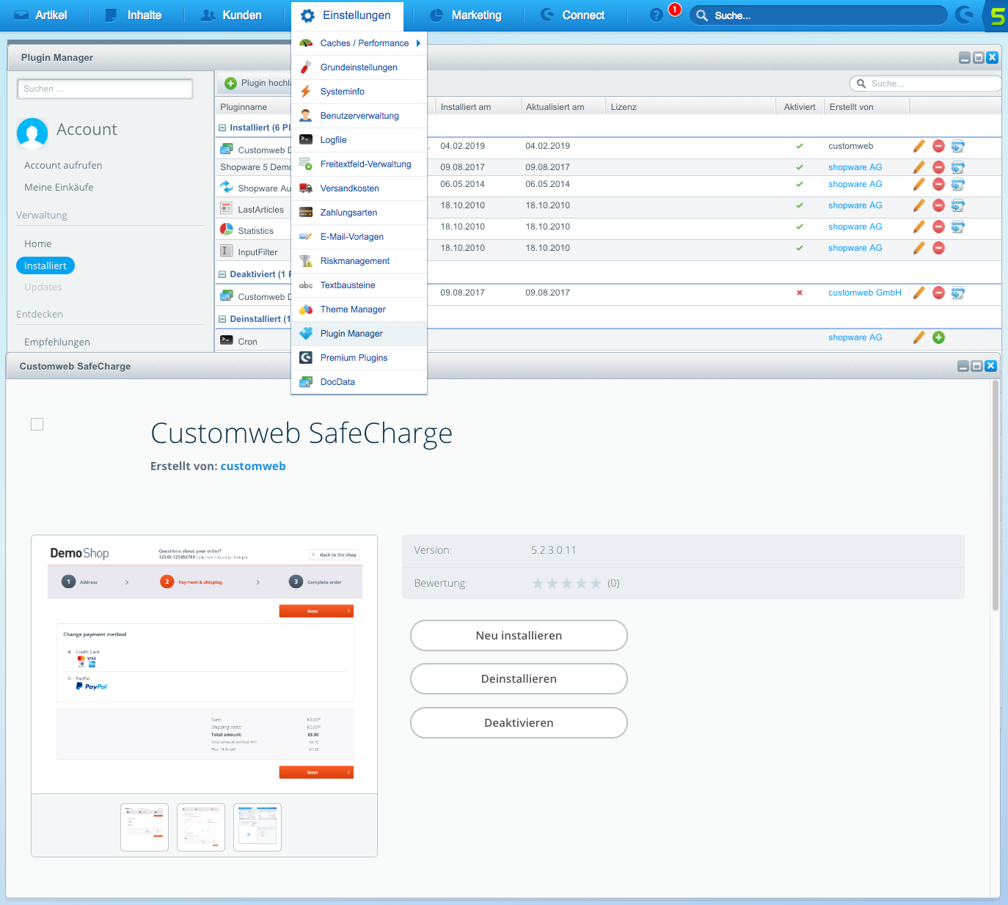The image size is (1008, 905).
Task: Open the Marketing menu
Action: point(466,15)
